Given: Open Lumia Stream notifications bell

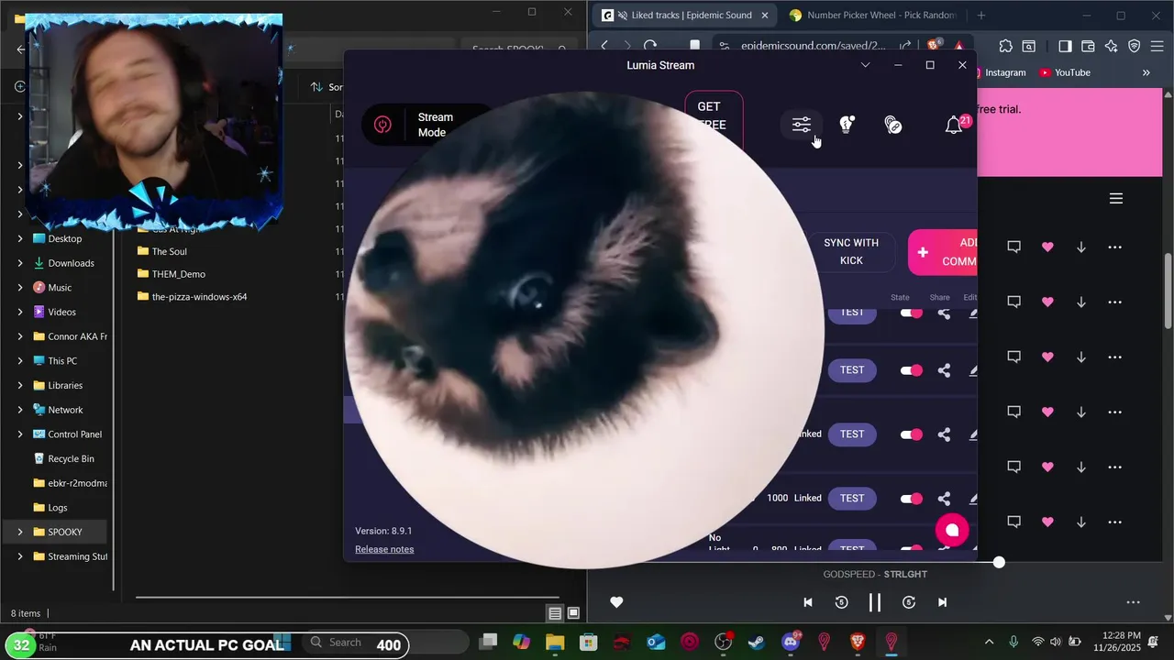Looking at the screenshot, I should 954,125.
